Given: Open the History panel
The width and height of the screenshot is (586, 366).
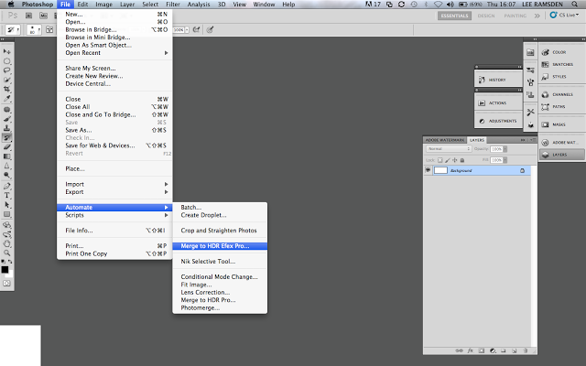Looking at the screenshot, I should click(498, 80).
